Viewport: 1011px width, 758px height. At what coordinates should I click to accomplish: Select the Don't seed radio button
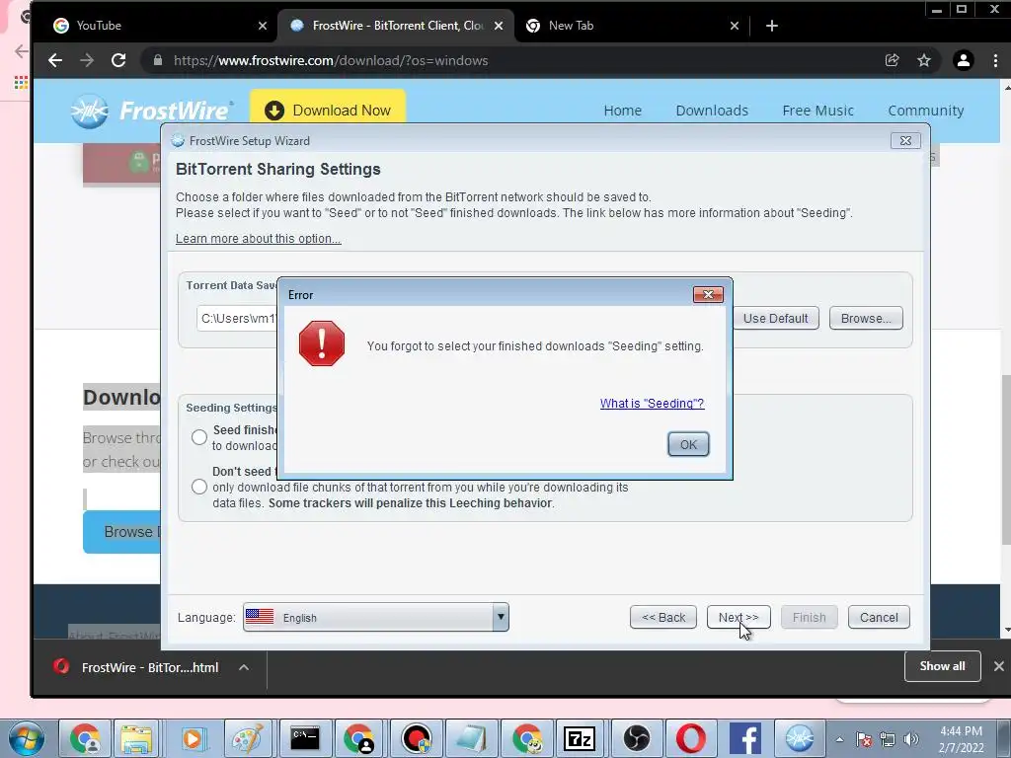[x=199, y=487]
